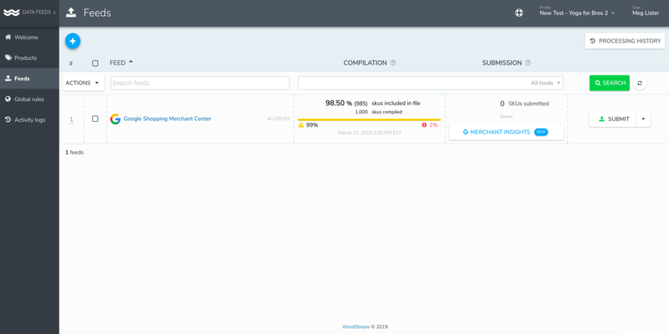Click the Search feeds input field
669x334 pixels.
coord(200,83)
